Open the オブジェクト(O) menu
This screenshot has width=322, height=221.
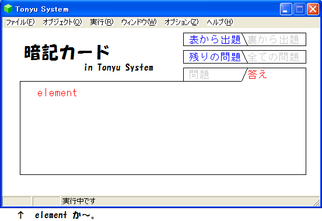point(62,22)
